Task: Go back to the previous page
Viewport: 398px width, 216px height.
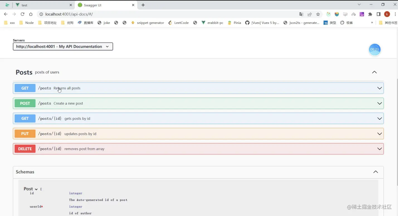Action: (6, 14)
